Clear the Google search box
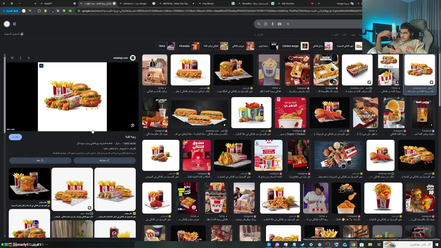 click(288, 24)
